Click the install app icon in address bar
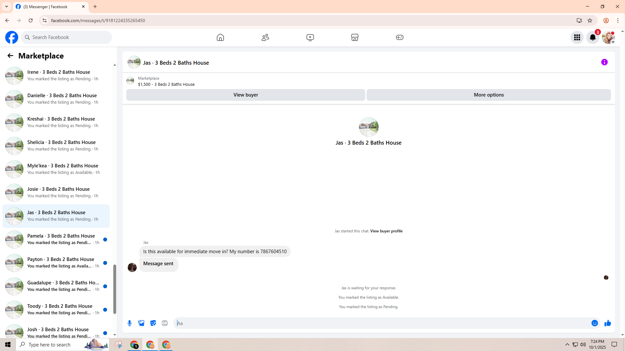 tap(579, 20)
